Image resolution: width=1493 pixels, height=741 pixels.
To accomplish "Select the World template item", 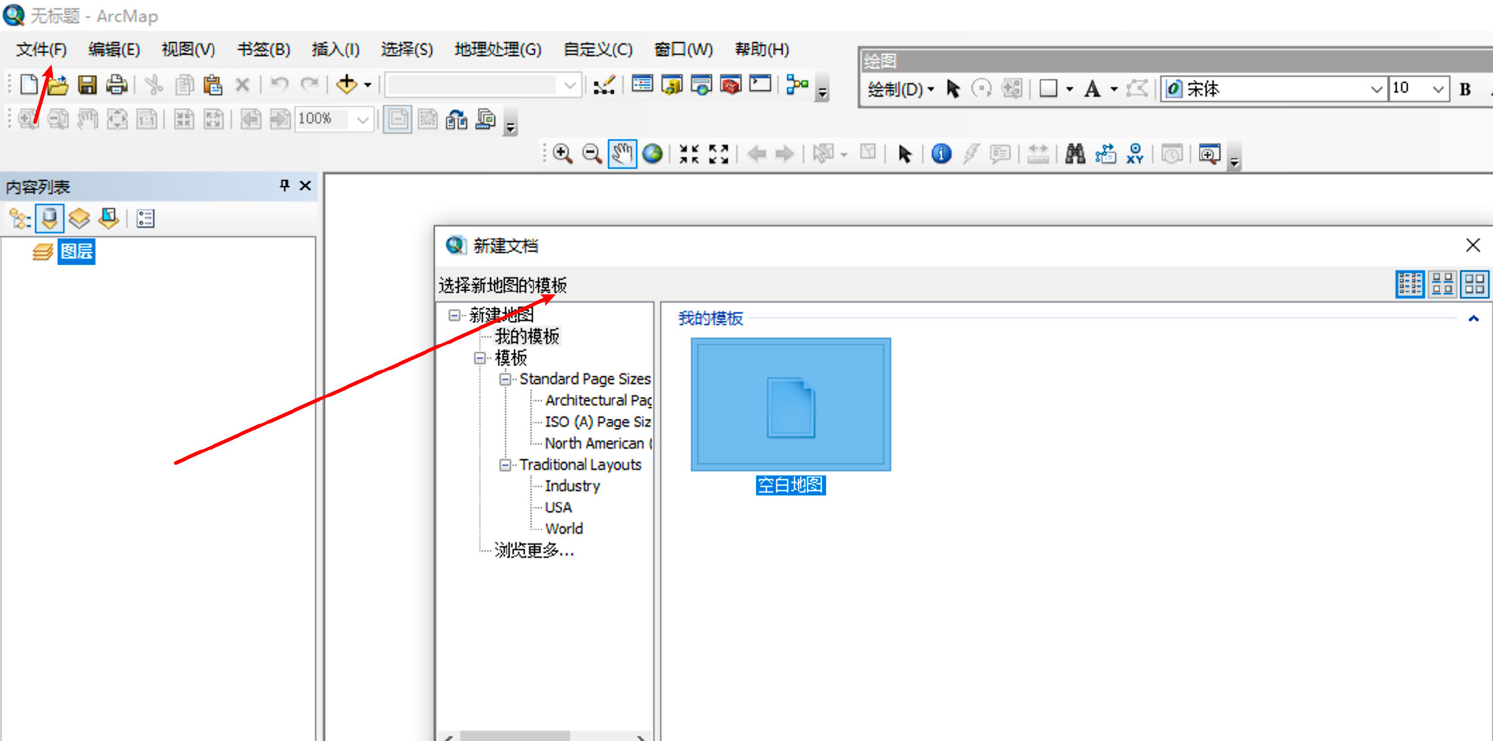I will point(563,528).
